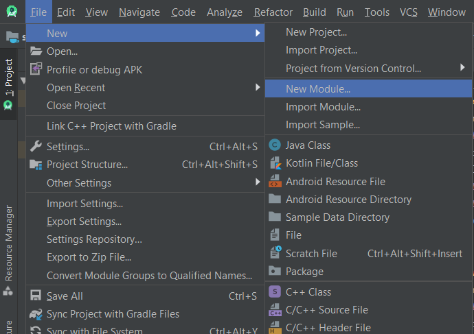Open the Run menu

[x=345, y=12]
